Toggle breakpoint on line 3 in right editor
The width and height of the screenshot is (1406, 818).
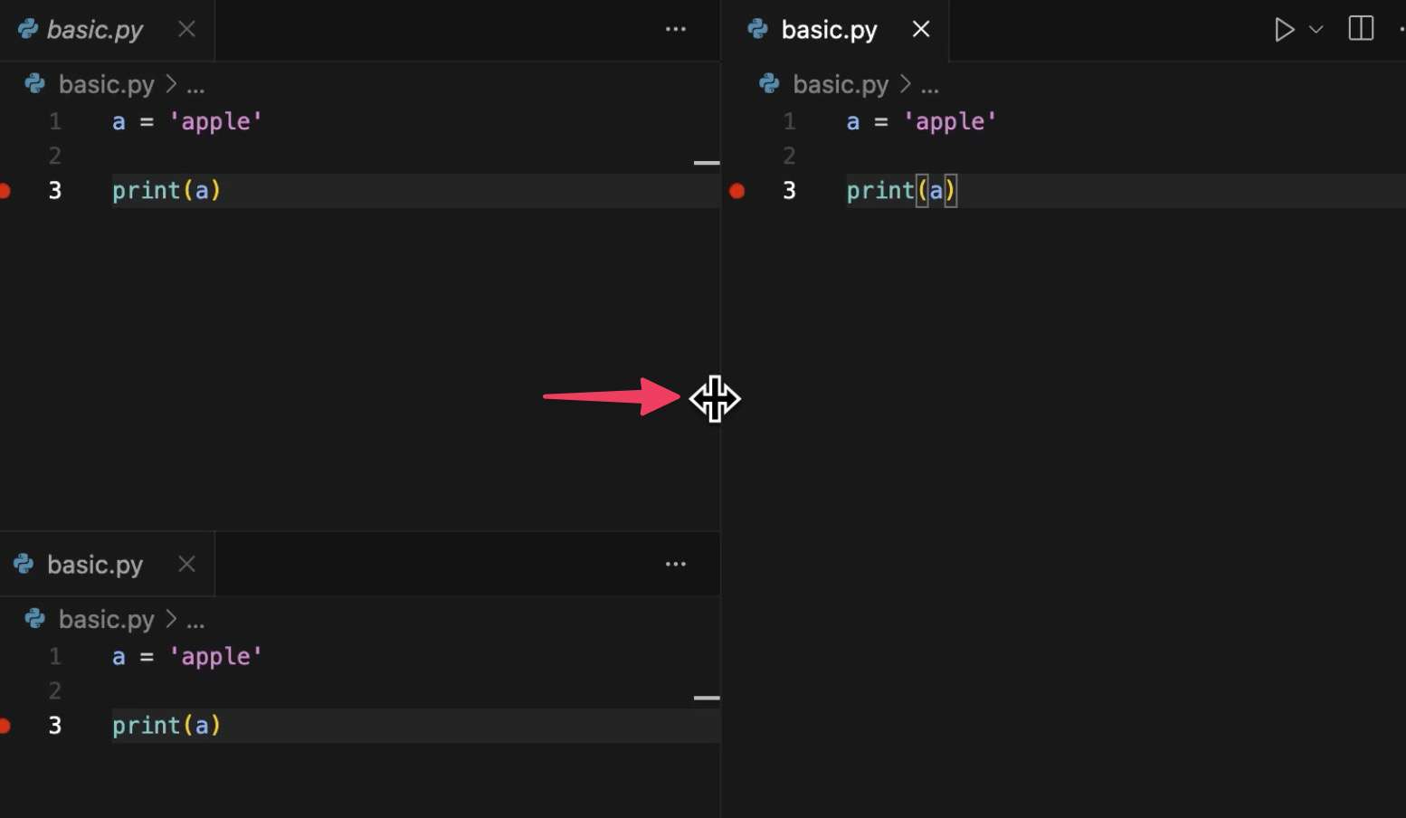pos(737,191)
